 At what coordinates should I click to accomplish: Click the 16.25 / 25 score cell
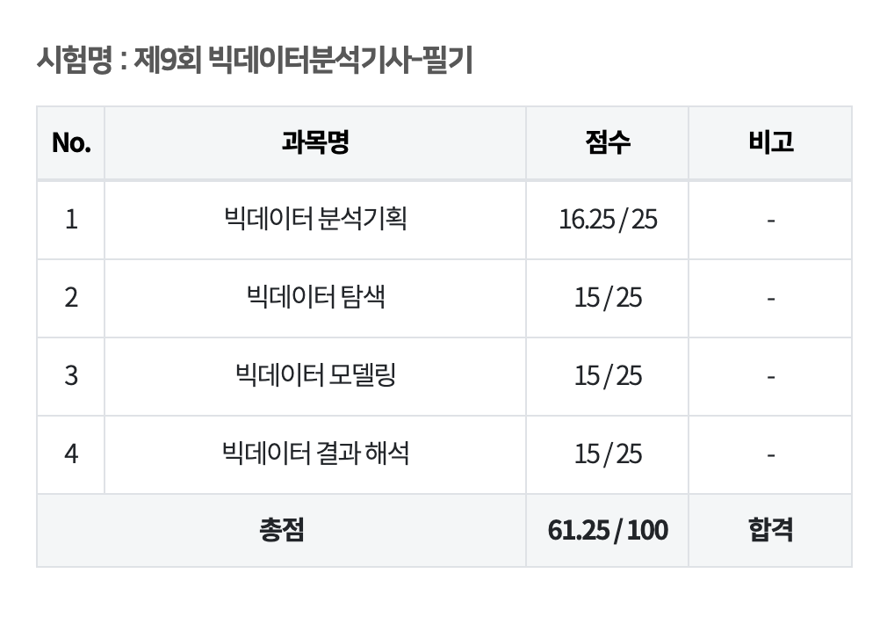(x=608, y=220)
